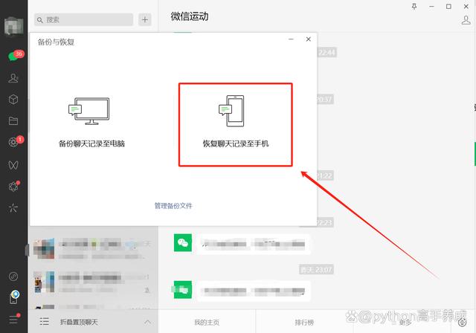Expand the 折叠置顶聊天 chevron

tap(147, 322)
